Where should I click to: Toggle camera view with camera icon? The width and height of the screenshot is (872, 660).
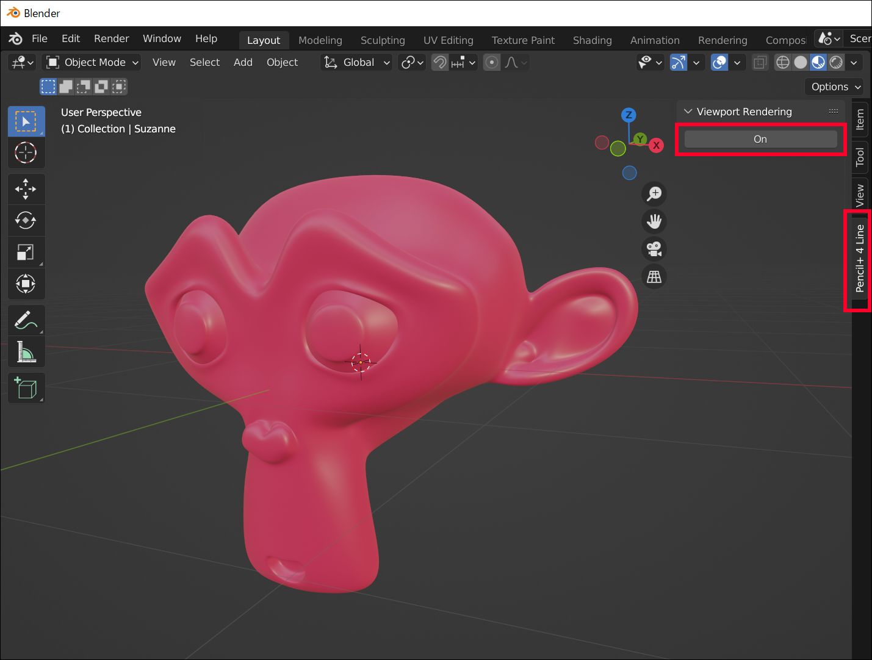click(654, 249)
